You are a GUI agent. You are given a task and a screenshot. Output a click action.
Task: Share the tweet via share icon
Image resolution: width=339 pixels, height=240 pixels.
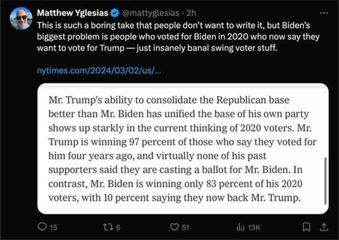[x=324, y=227]
